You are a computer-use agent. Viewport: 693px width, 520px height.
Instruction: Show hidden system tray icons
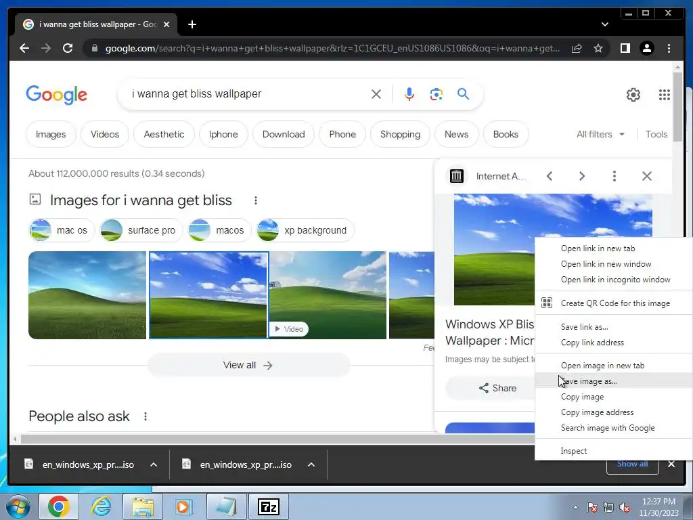575,507
